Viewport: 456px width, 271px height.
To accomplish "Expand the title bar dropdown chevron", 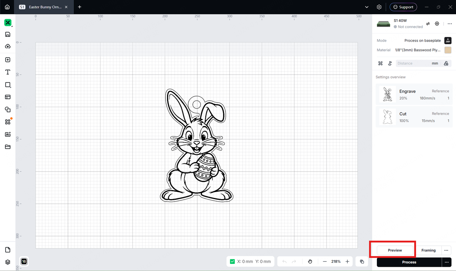I will coord(367,7).
